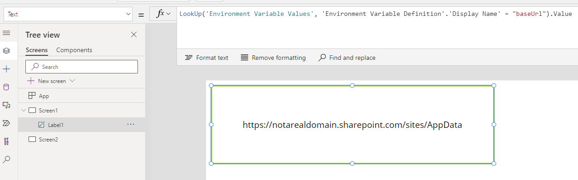Click the fx function button
Image resolution: width=578 pixels, height=180 pixels.
pos(163,14)
